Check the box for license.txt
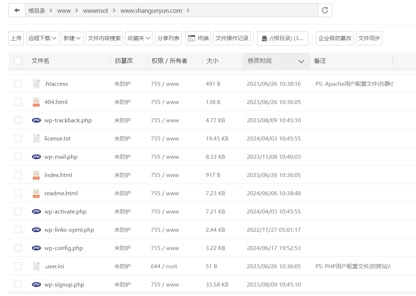The height and width of the screenshot is (296, 416). click(18, 138)
